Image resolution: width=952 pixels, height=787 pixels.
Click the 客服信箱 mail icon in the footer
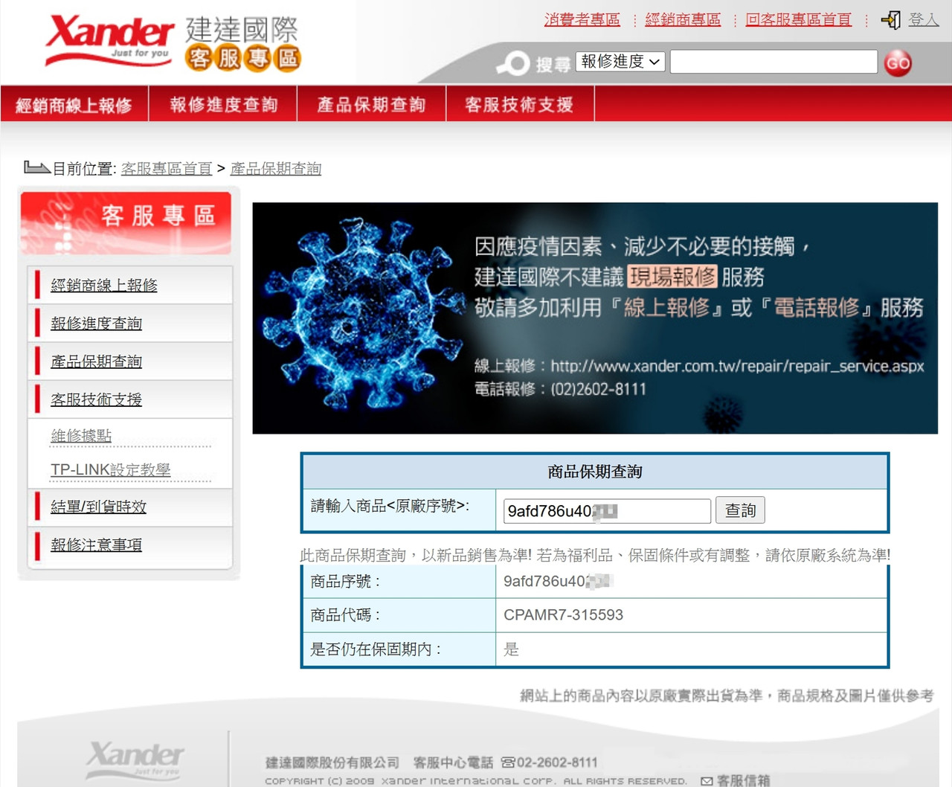tap(707, 780)
